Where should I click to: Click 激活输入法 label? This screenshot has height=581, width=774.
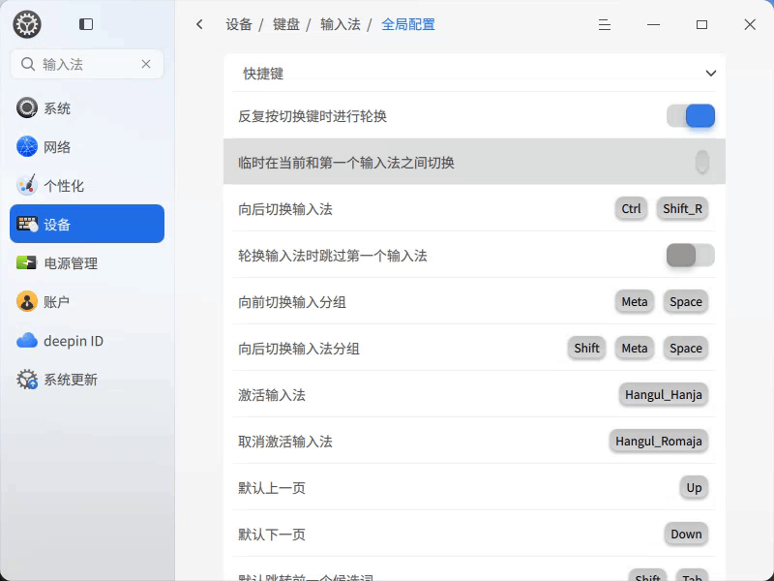(272, 395)
